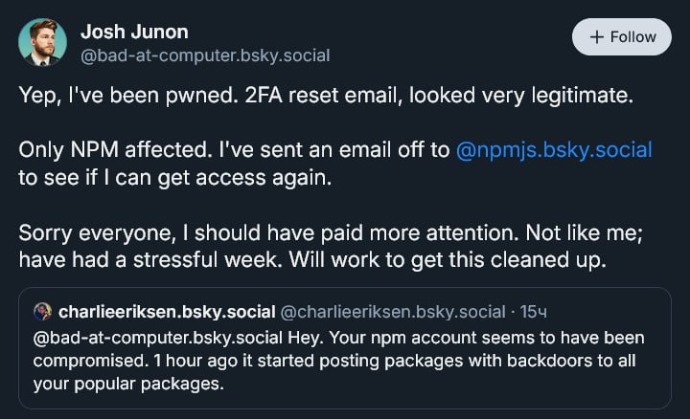Viewport: 690px width, 419px height.
Task: Click "Yep, I've been pwned" text
Action: click(x=110, y=97)
